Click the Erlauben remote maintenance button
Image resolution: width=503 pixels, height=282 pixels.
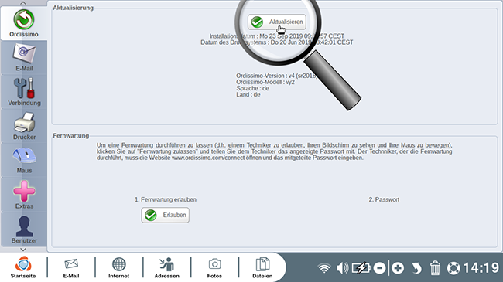point(165,215)
